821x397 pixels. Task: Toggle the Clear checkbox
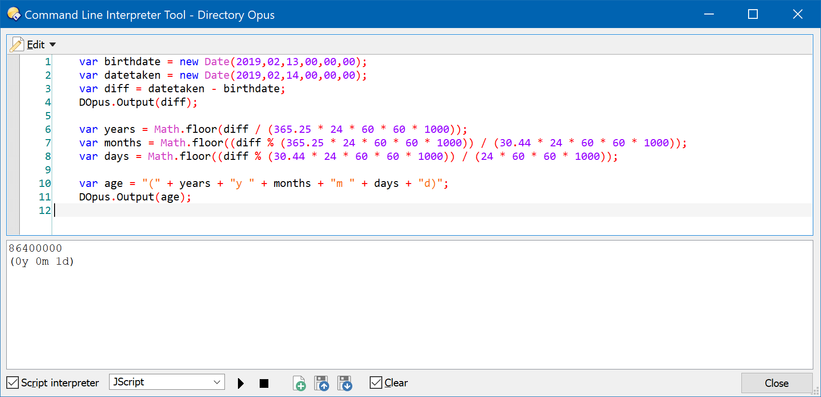(x=376, y=383)
